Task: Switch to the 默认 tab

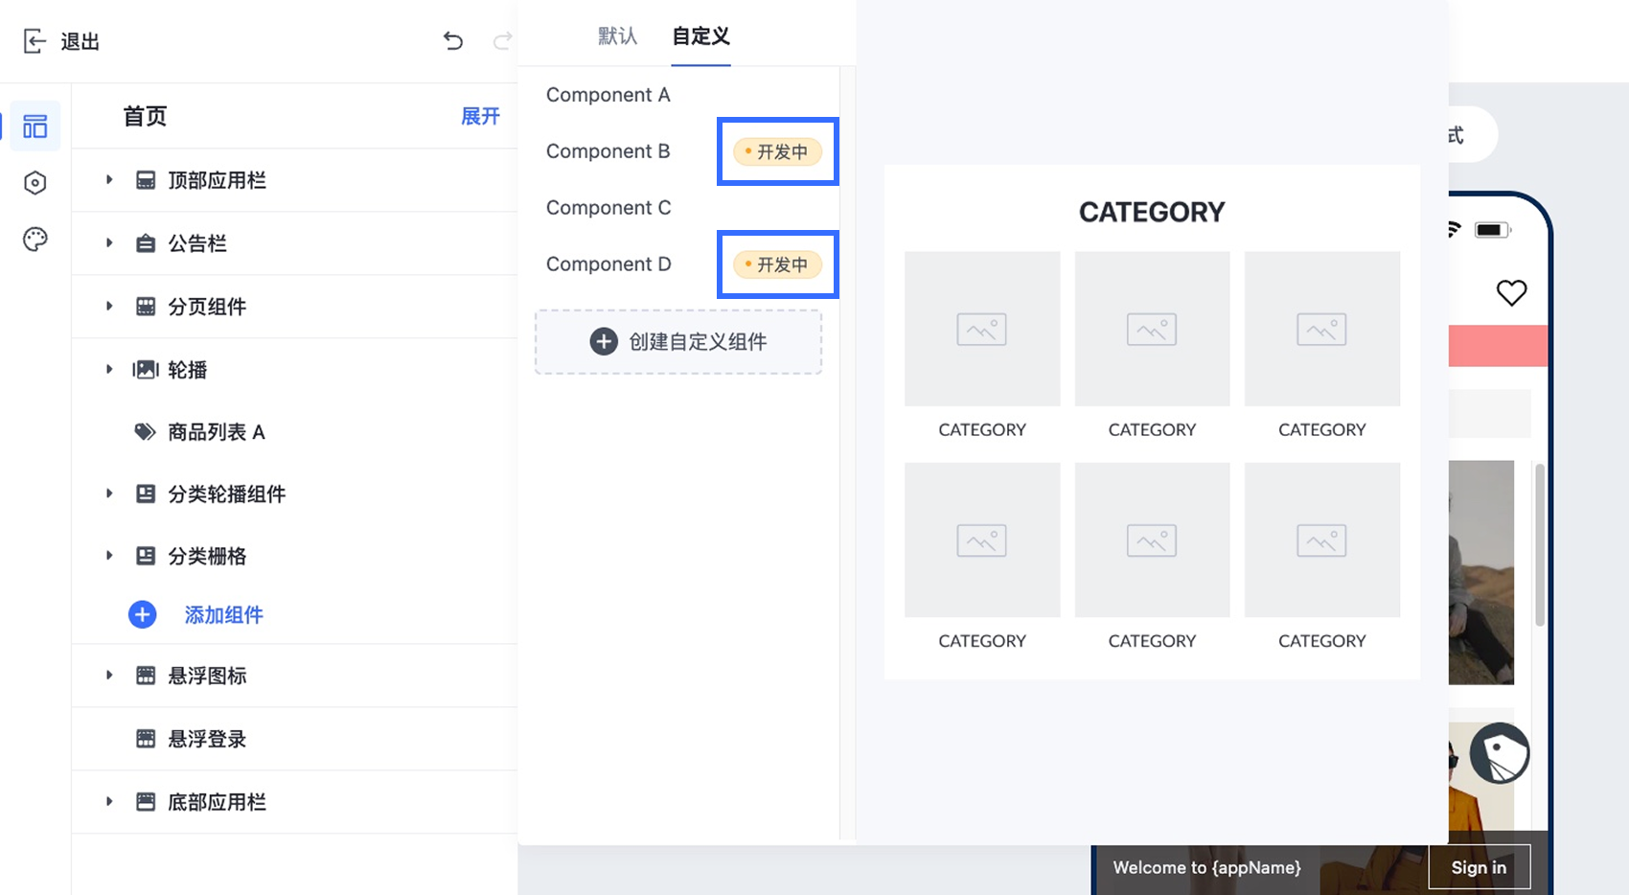Action: click(617, 36)
